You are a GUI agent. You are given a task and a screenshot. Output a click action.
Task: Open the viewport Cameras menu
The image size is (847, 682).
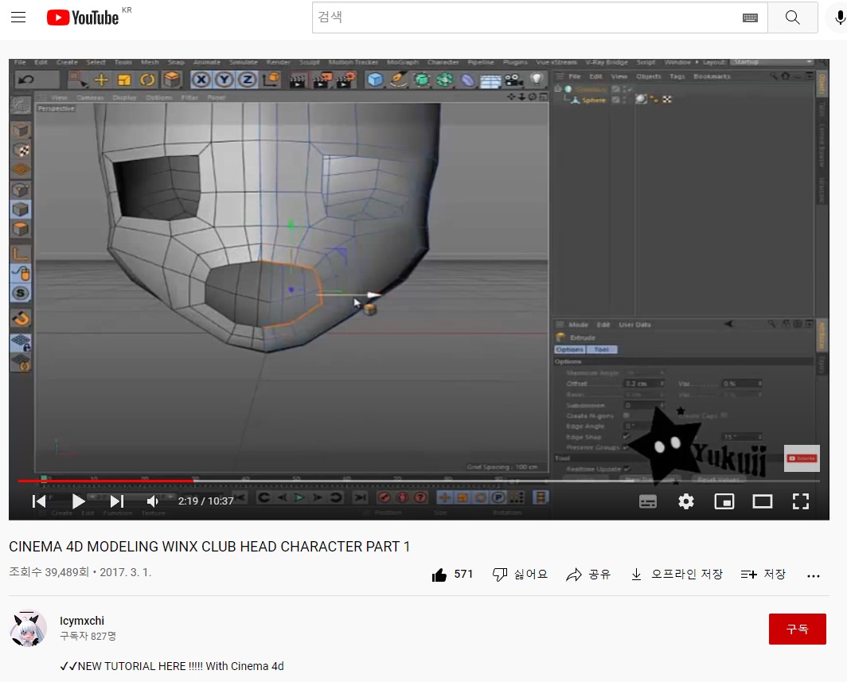click(90, 98)
